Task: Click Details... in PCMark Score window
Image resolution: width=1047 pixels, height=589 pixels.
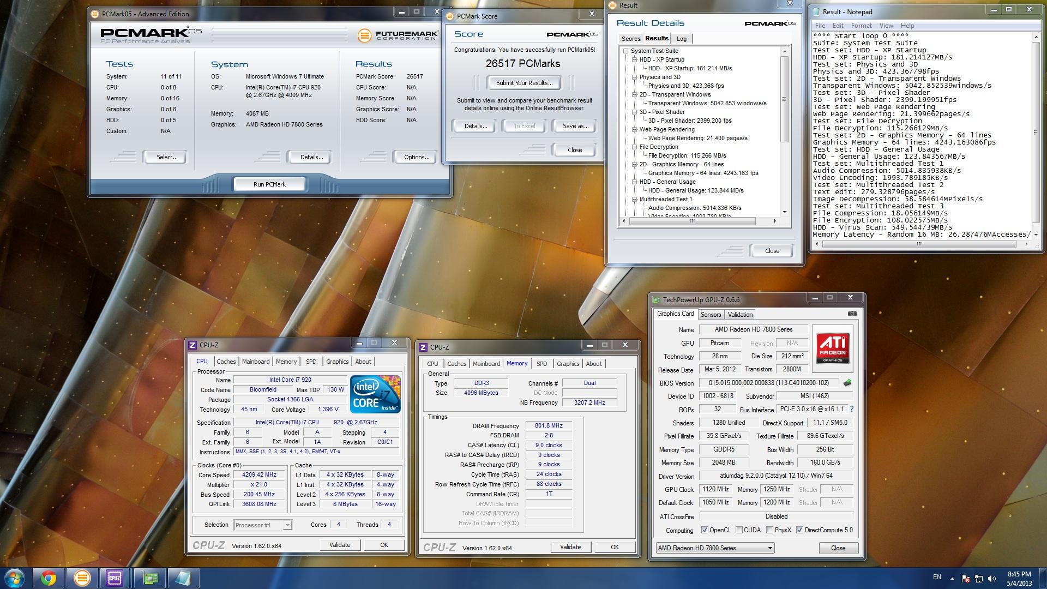Action: [x=476, y=126]
